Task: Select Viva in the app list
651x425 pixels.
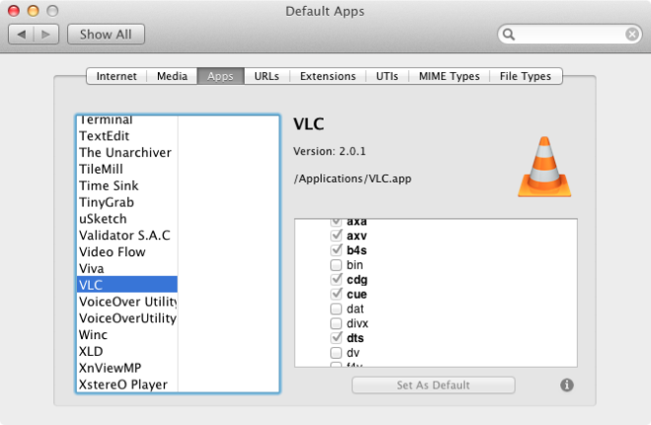Action: [127, 268]
